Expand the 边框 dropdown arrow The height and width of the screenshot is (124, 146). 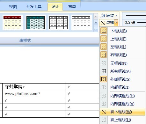click(116, 23)
